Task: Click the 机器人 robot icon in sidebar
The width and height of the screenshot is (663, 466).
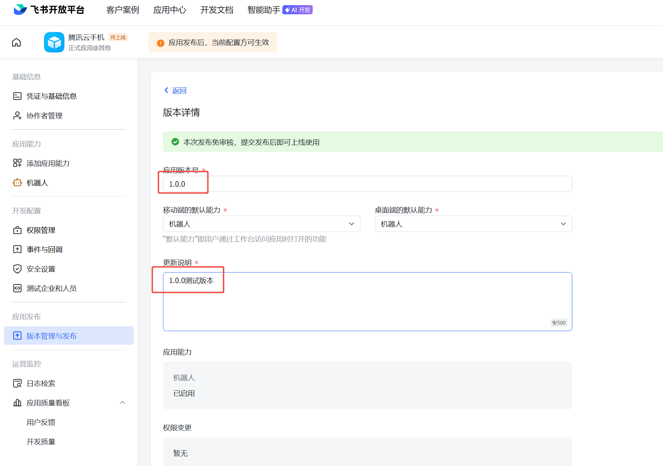Action: tap(17, 183)
